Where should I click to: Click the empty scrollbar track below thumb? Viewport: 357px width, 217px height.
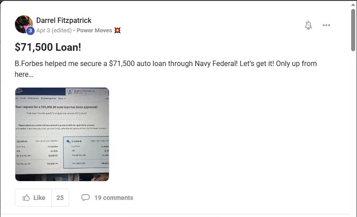pos(353,135)
